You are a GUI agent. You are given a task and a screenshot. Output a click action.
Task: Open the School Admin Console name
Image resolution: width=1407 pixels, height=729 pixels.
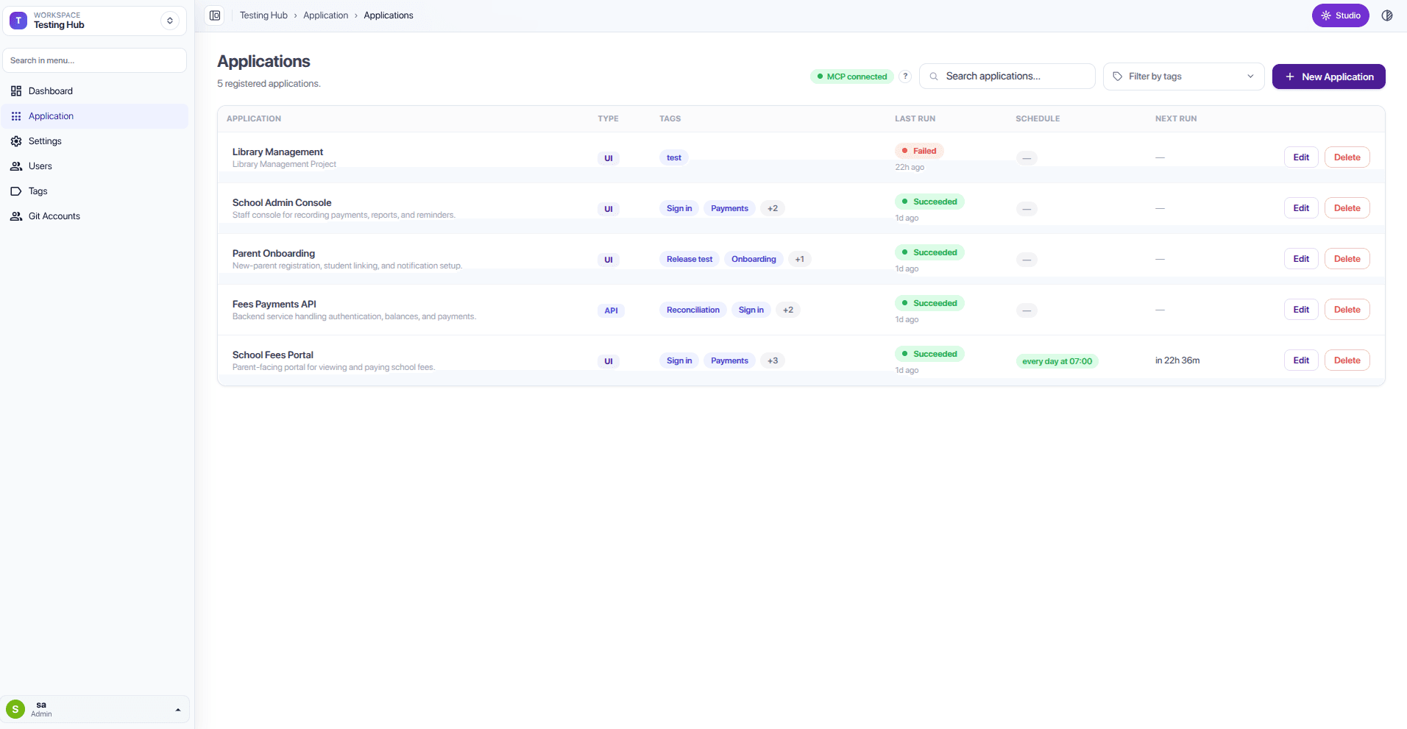pyautogui.click(x=282, y=203)
